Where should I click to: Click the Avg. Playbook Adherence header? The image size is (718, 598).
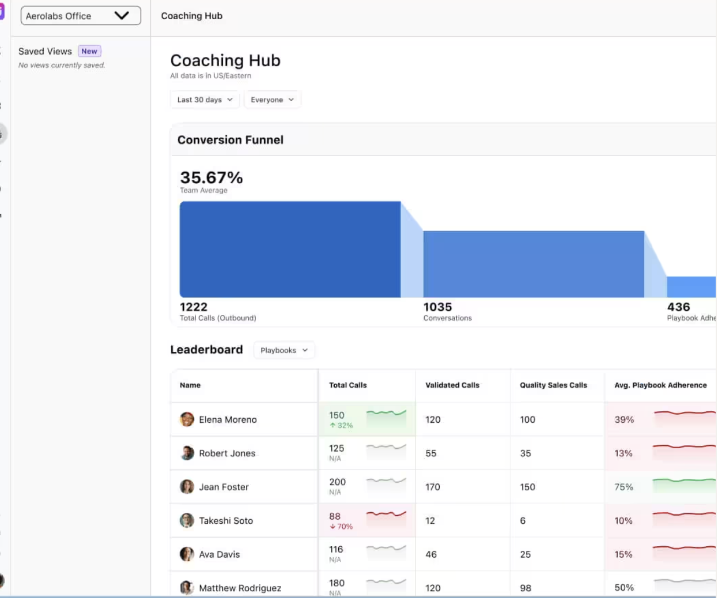coord(660,385)
